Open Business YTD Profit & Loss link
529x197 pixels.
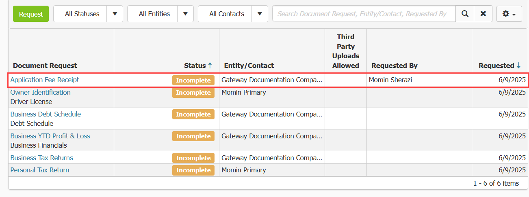pyautogui.click(x=50, y=136)
